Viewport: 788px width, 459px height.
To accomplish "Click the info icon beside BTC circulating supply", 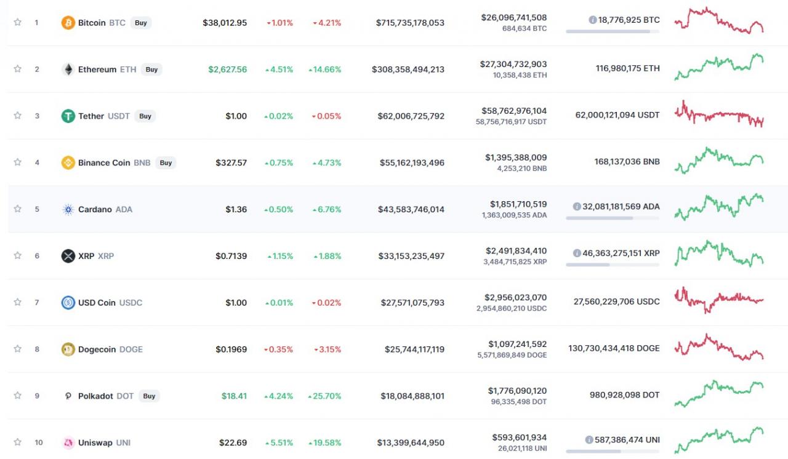I will point(592,20).
